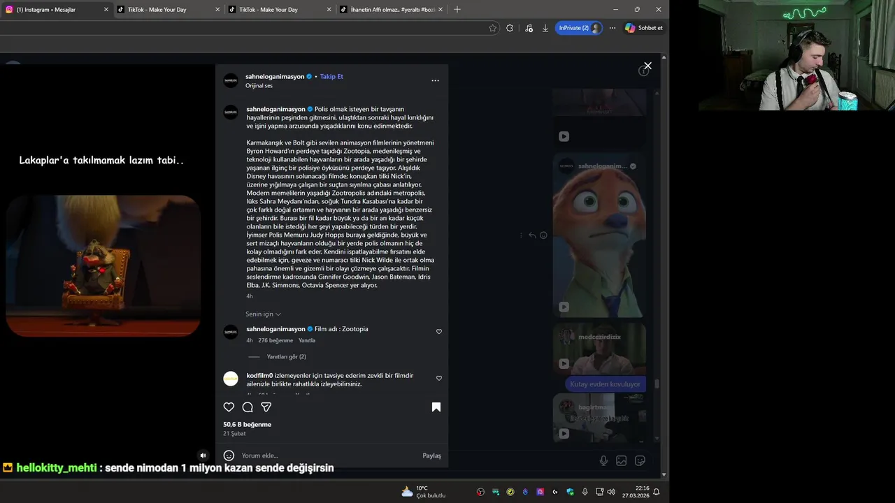The height and width of the screenshot is (503, 895).
Task: Like kodfilm0's comment with heart icon
Action: pyautogui.click(x=439, y=378)
